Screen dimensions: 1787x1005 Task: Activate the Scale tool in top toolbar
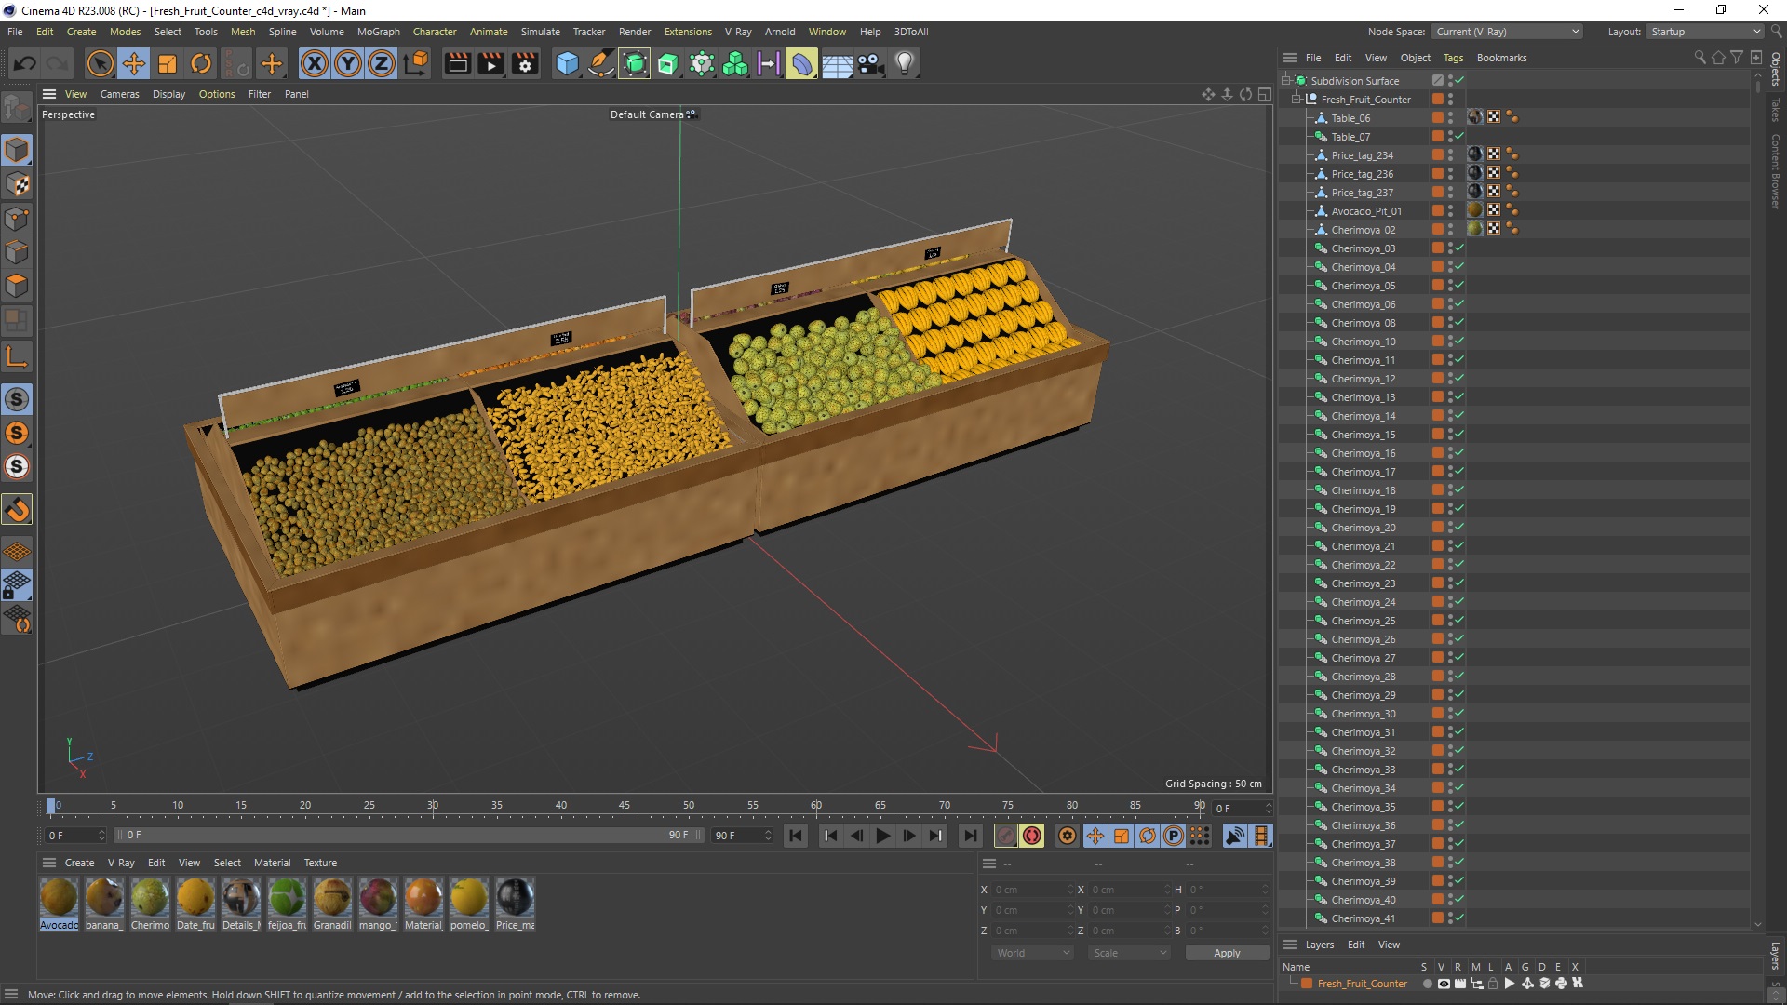coord(168,63)
